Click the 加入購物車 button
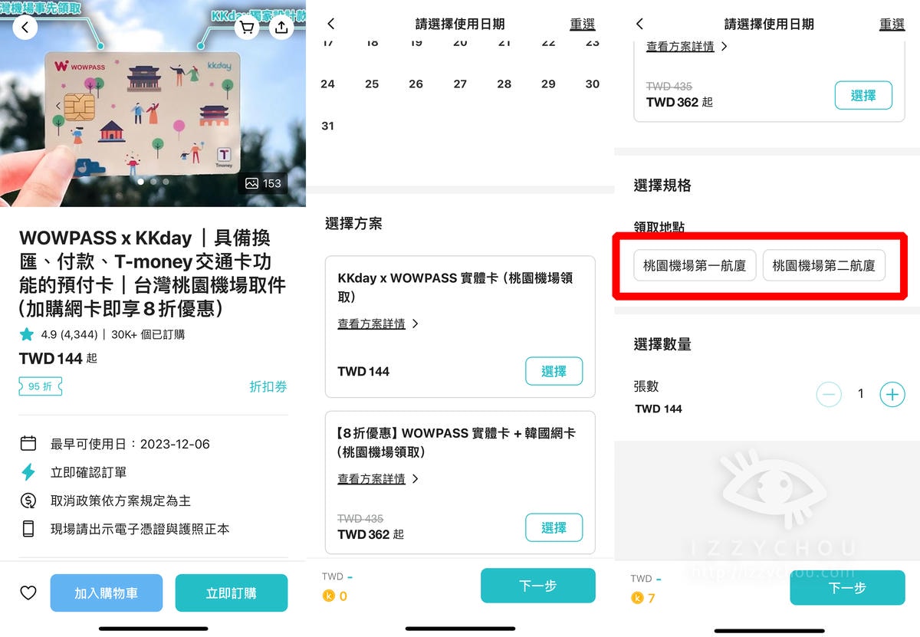Viewport: 920px width, 637px height. tap(107, 593)
